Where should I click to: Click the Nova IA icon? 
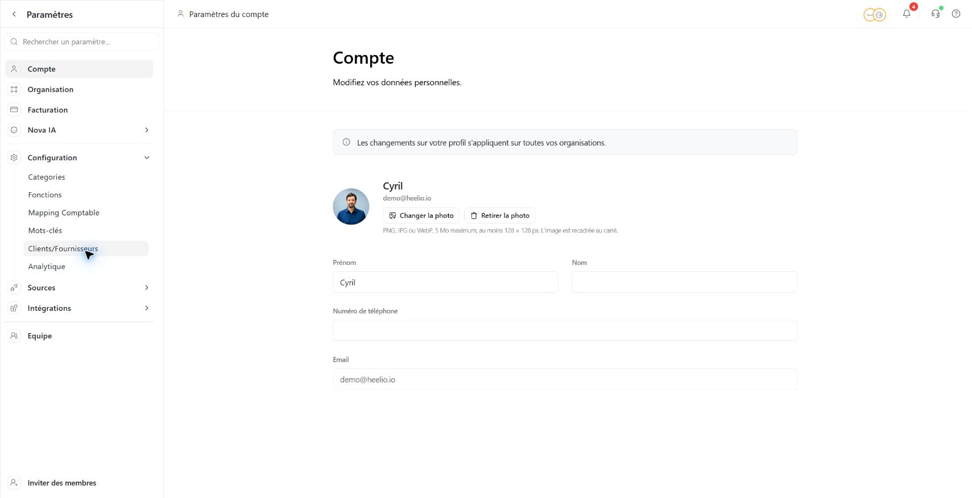coord(14,130)
